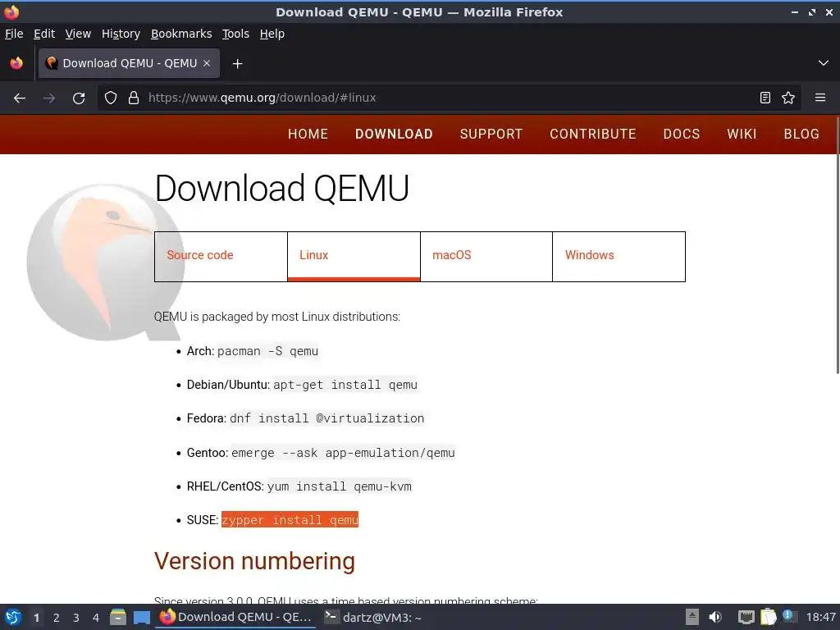Open BLOG navigation link
The image size is (840, 630).
[801, 134]
